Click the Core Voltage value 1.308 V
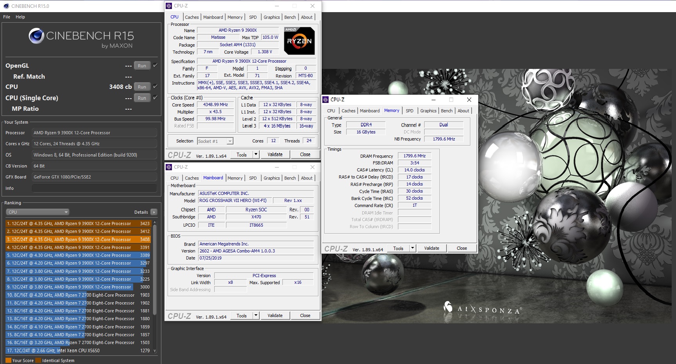 pyautogui.click(x=265, y=52)
